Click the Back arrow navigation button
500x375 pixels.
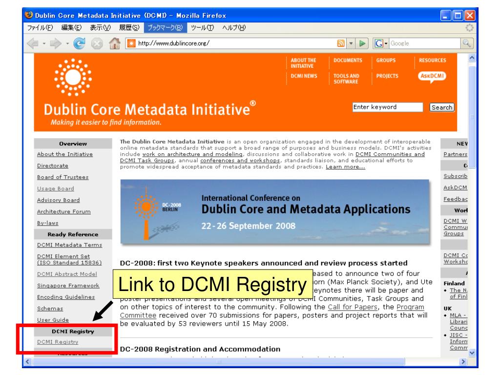pos(33,43)
